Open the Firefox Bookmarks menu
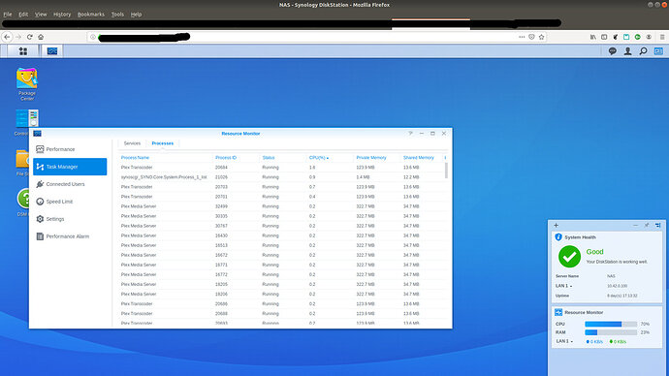The width and height of the screenshot is (669, 376). coord(91,15)
